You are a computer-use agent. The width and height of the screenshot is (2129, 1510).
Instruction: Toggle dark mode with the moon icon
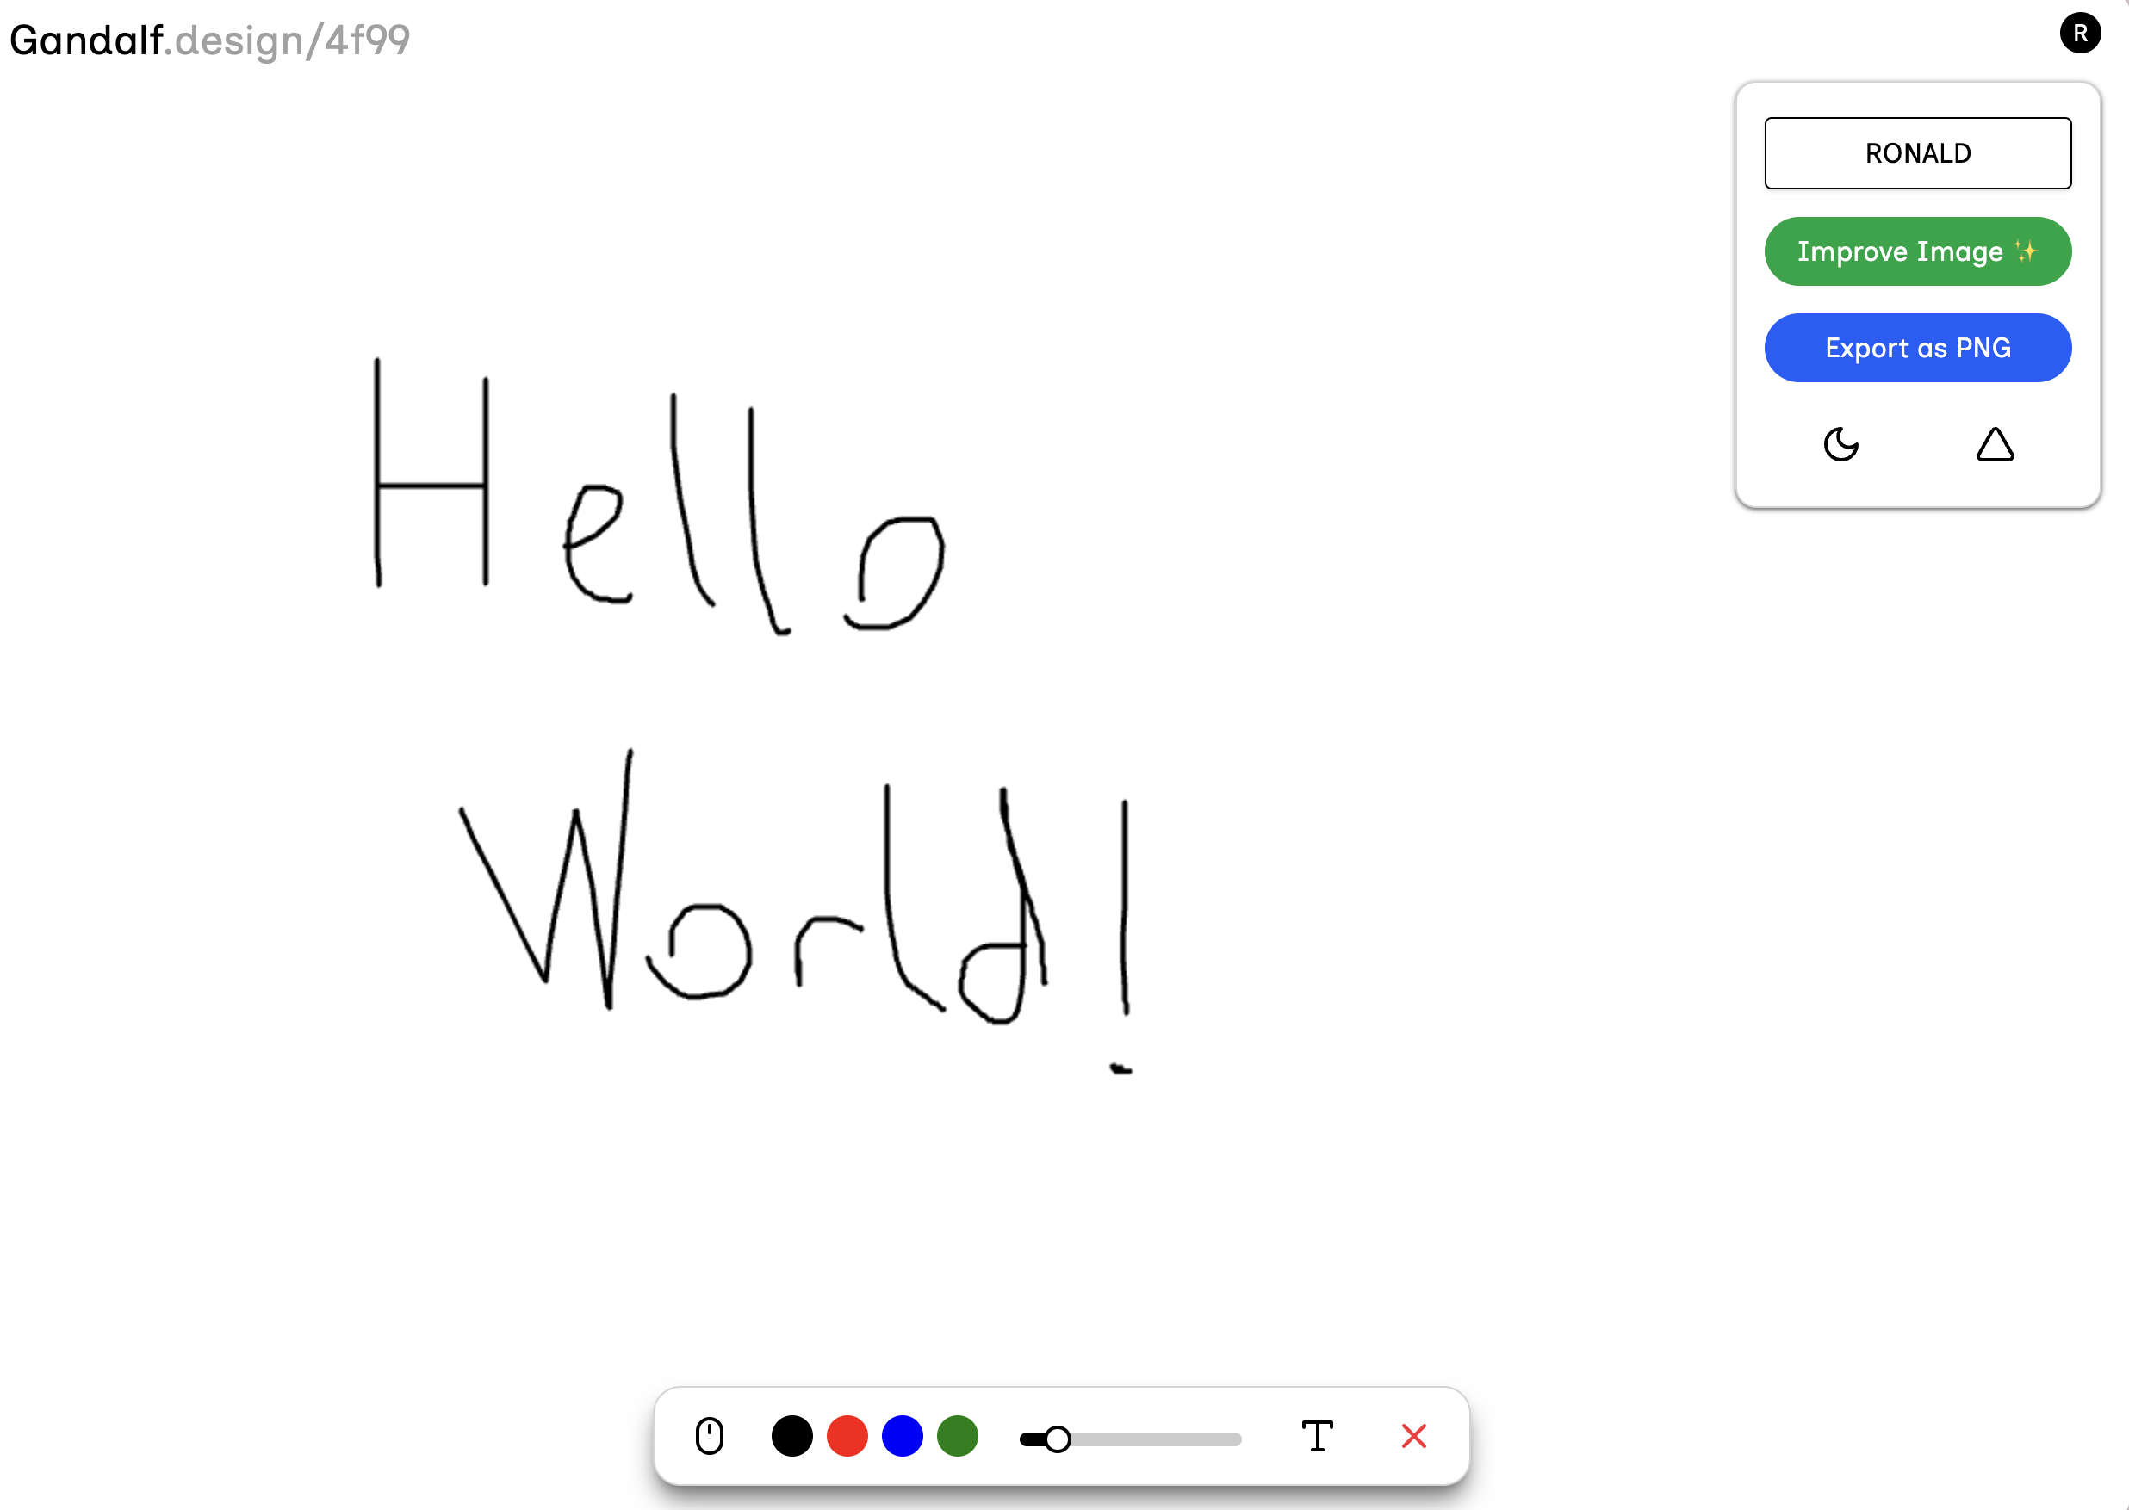[1840, 444]
